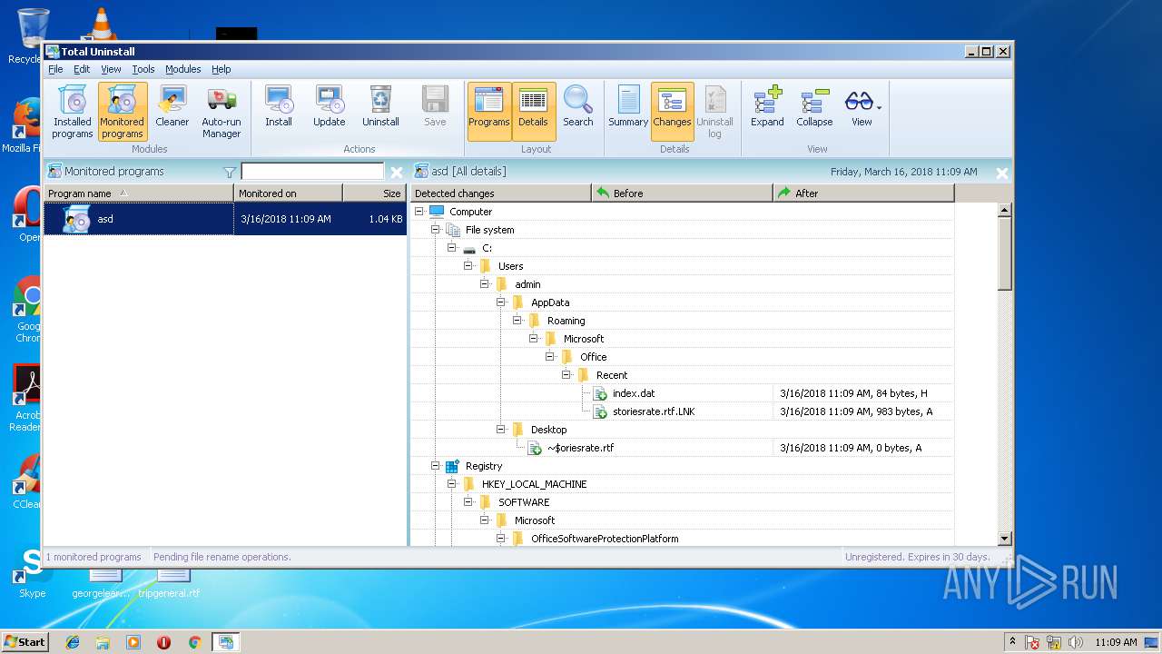The image size is (1162, 654).
Task: Select the SOFTWARE registry key
Action: coord(524,502)
